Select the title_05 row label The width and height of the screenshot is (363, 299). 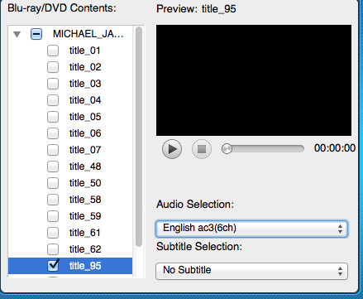(x=85, y=117)
